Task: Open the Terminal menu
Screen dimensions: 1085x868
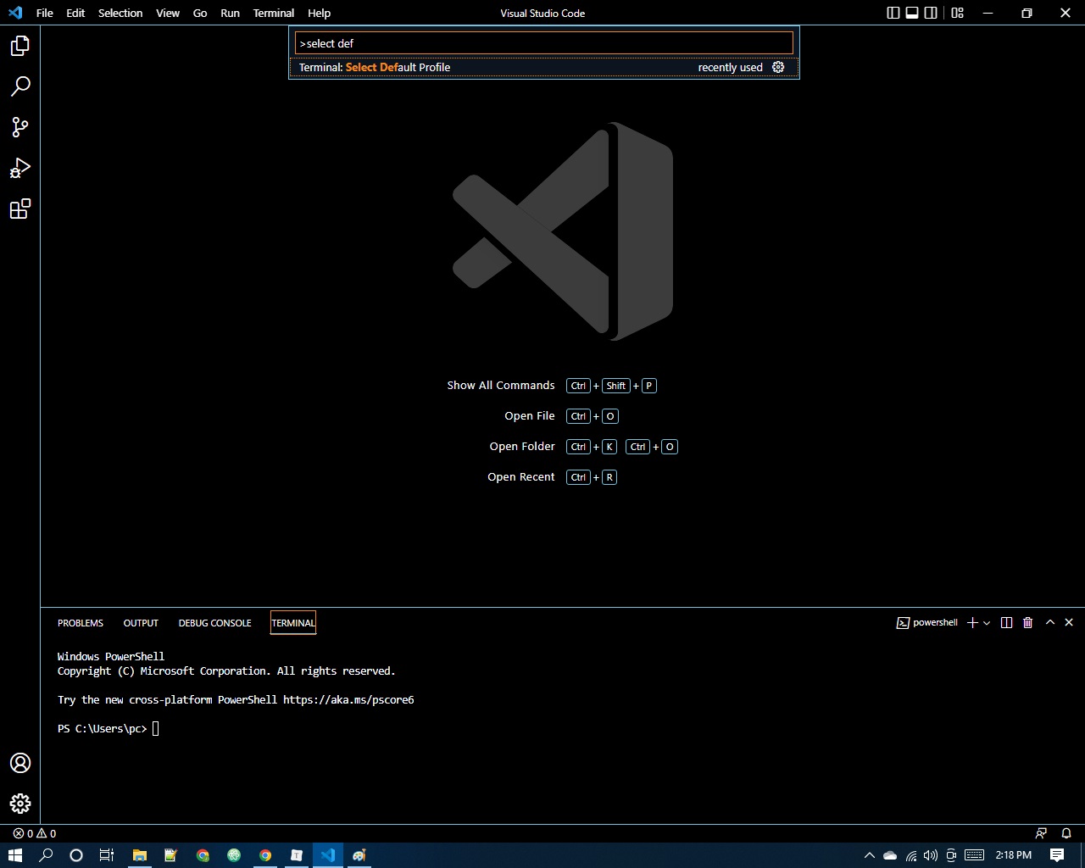Action: [x=273, y=13]
